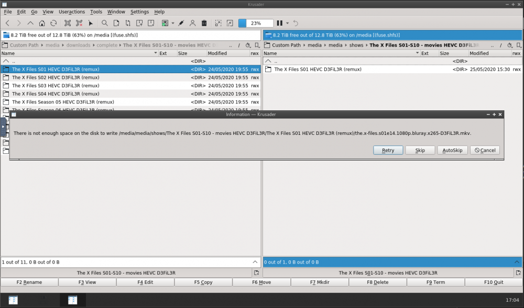Viewport: 524px width, 308px height.
Task: Click Cancel in the Information dialog
Action: (485, 150)
